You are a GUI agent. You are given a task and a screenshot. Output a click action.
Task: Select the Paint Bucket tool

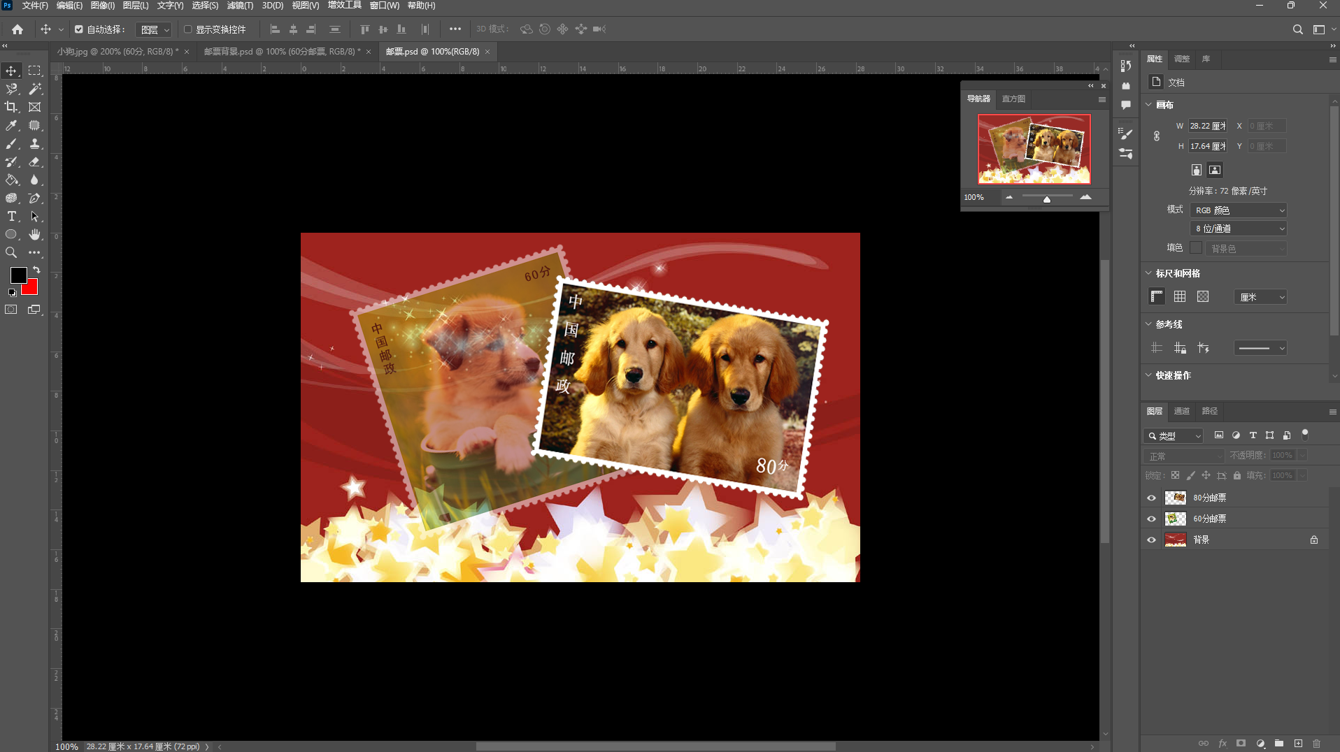click(11, 180)
